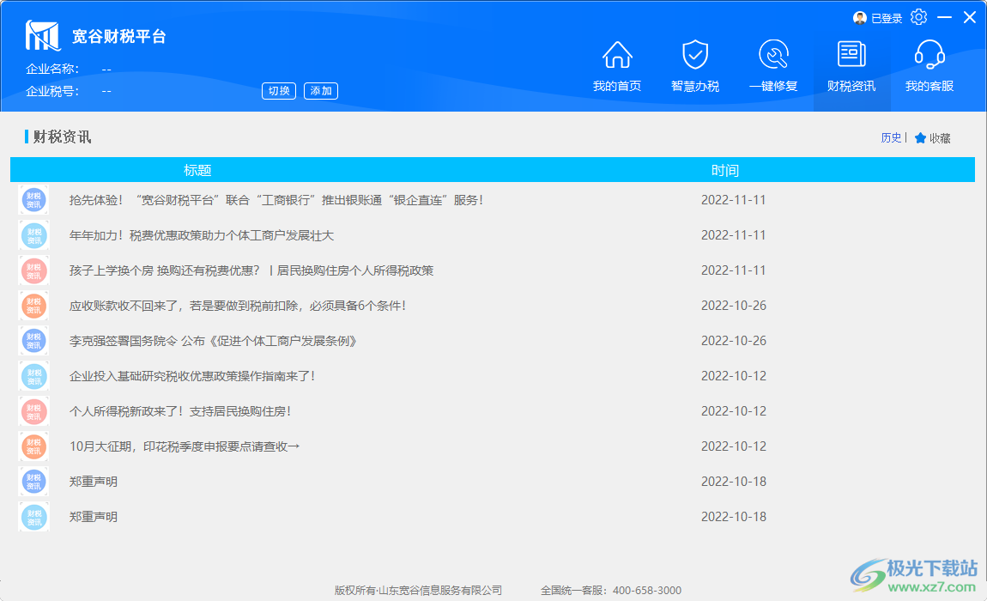987x601 pixels.
Task: Open the settings gear icon
Action: (918, 17)
